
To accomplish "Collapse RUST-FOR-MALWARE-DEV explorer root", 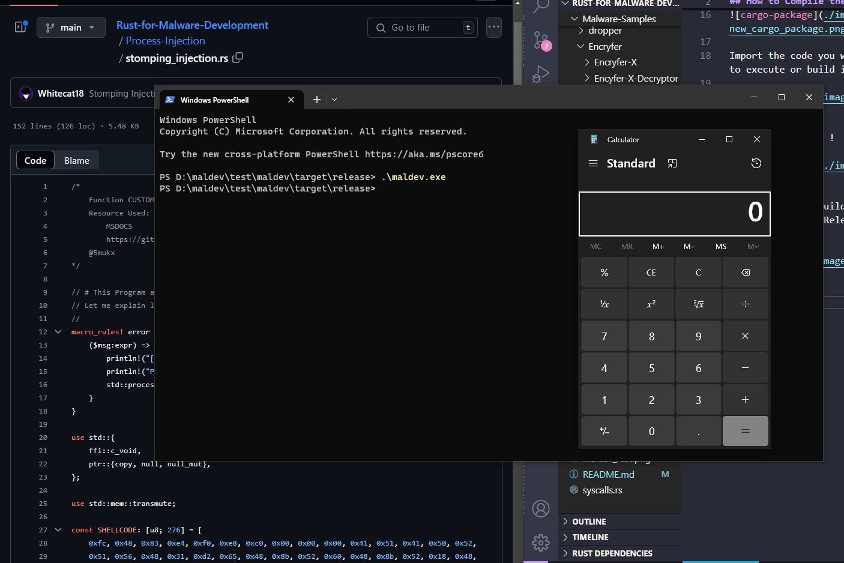I will click(619, 4).
